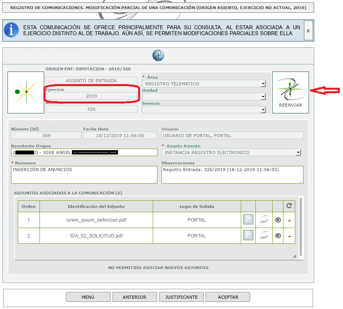The width and height of the screenshot is (343, 309).
Task: Go back with the ANTERIOR button
Action: coord(135,297)
